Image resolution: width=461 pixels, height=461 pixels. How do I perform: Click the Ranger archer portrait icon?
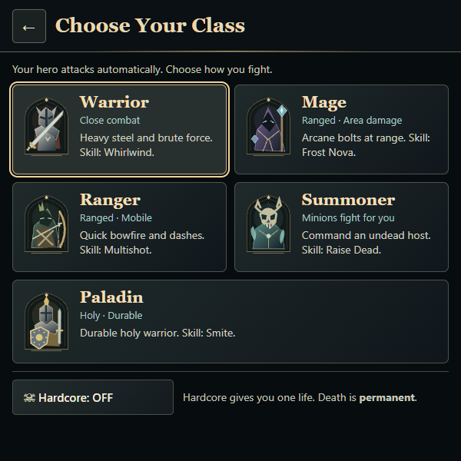[x=46, y=224]
